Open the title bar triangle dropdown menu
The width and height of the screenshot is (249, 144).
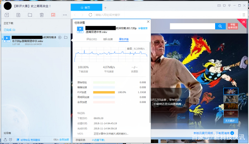pyautogui.click(x=229, y=6)
